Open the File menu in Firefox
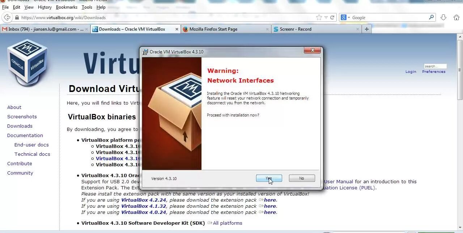 (x=5, y=7)
